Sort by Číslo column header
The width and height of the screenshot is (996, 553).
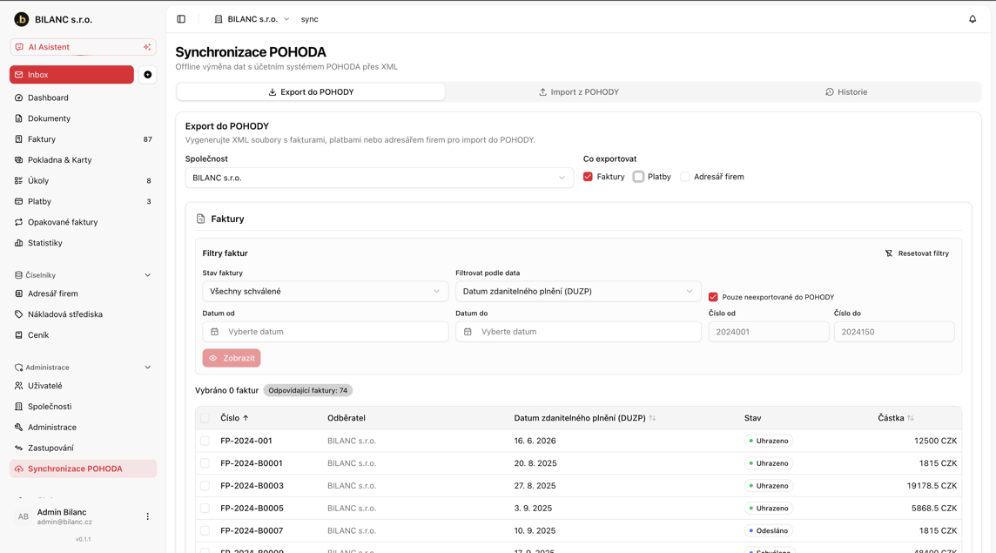[234, 418]
